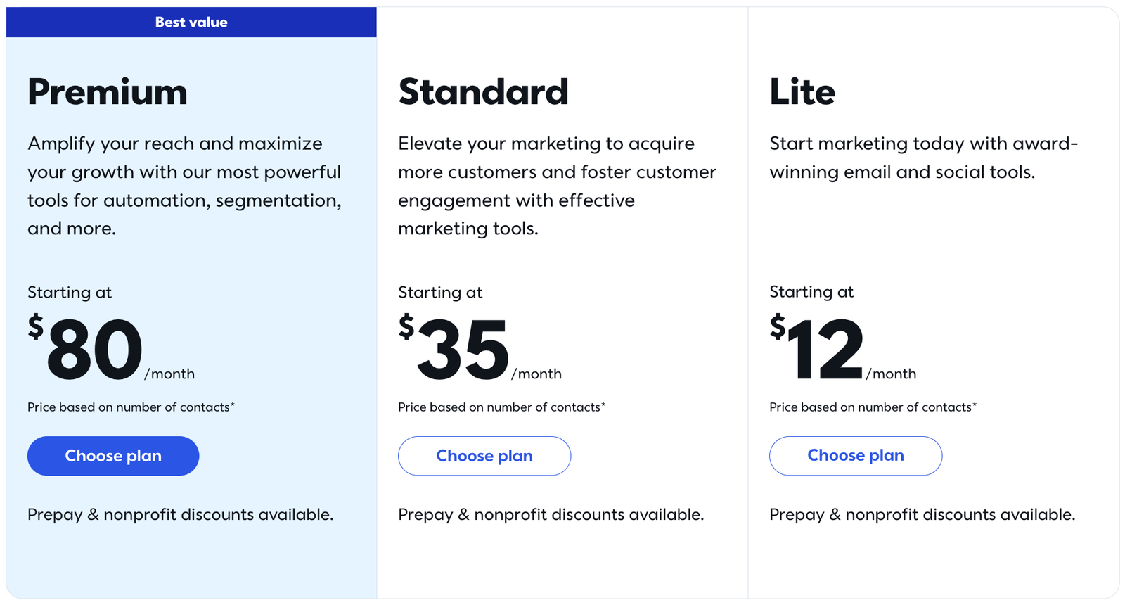Click Premium's prepay & nonprofit discounts text
Image resolution: width=1125 pixels, height=605 pixels.
pos(180,515)
